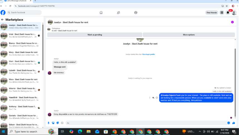
Task: Focus the Search Facebook field
Action: [x=24, y=12]
